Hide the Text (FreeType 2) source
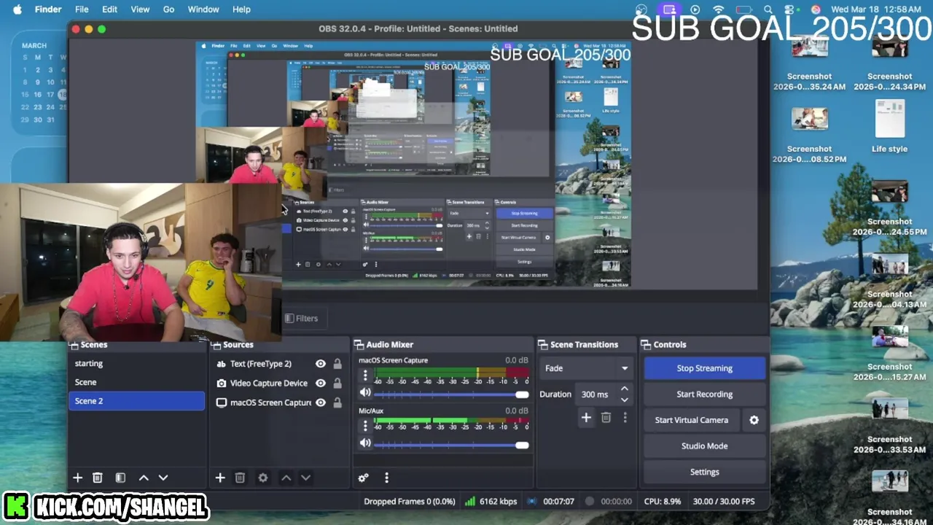This screenshot has width=933, height=525. 320,364
